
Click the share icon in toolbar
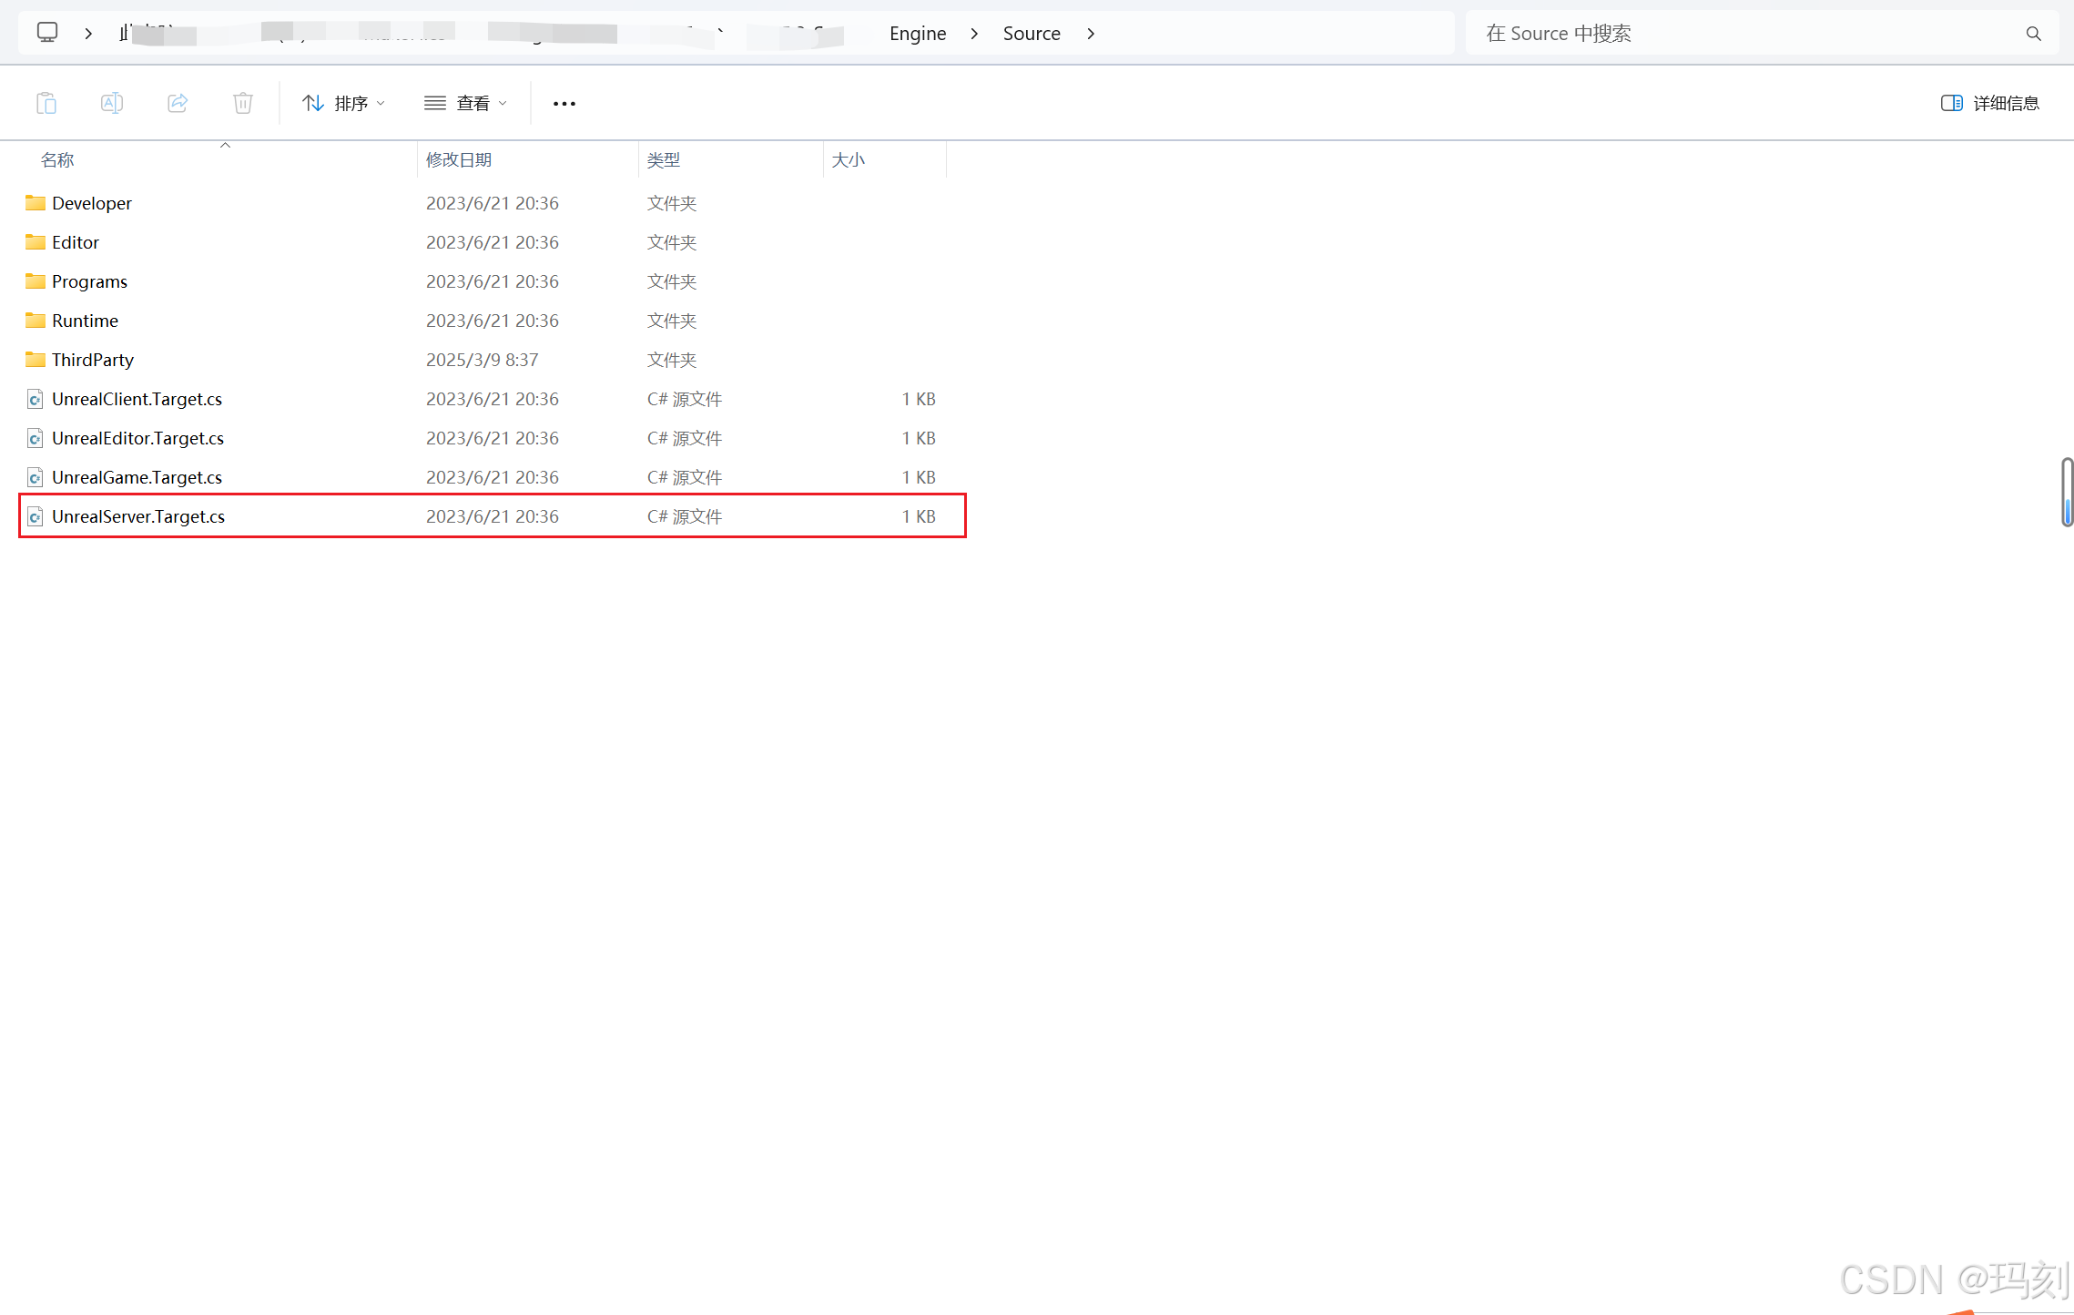178,103
